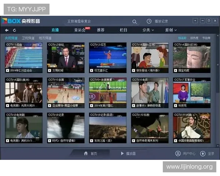Image resolution: width=220 pixels, height=176 pixels.
Task: Play icon beside 国宝档案 on CCTV-4 欧洲
Action: click(176, 70)
